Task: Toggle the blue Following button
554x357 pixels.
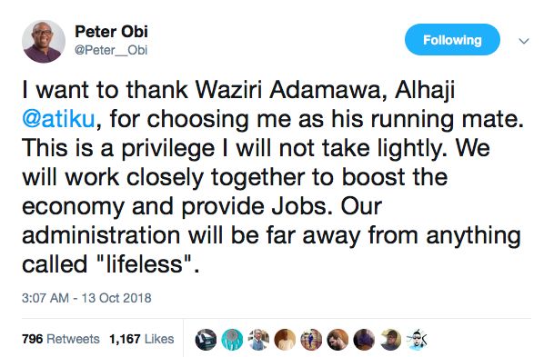Action: [x=452, y=39]
